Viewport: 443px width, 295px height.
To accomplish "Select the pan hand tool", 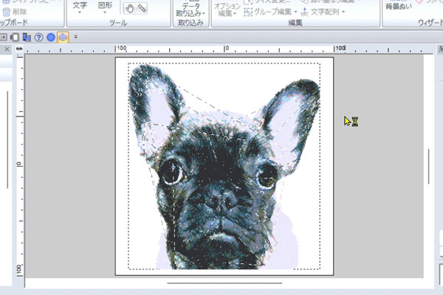I will pos(130,9).
